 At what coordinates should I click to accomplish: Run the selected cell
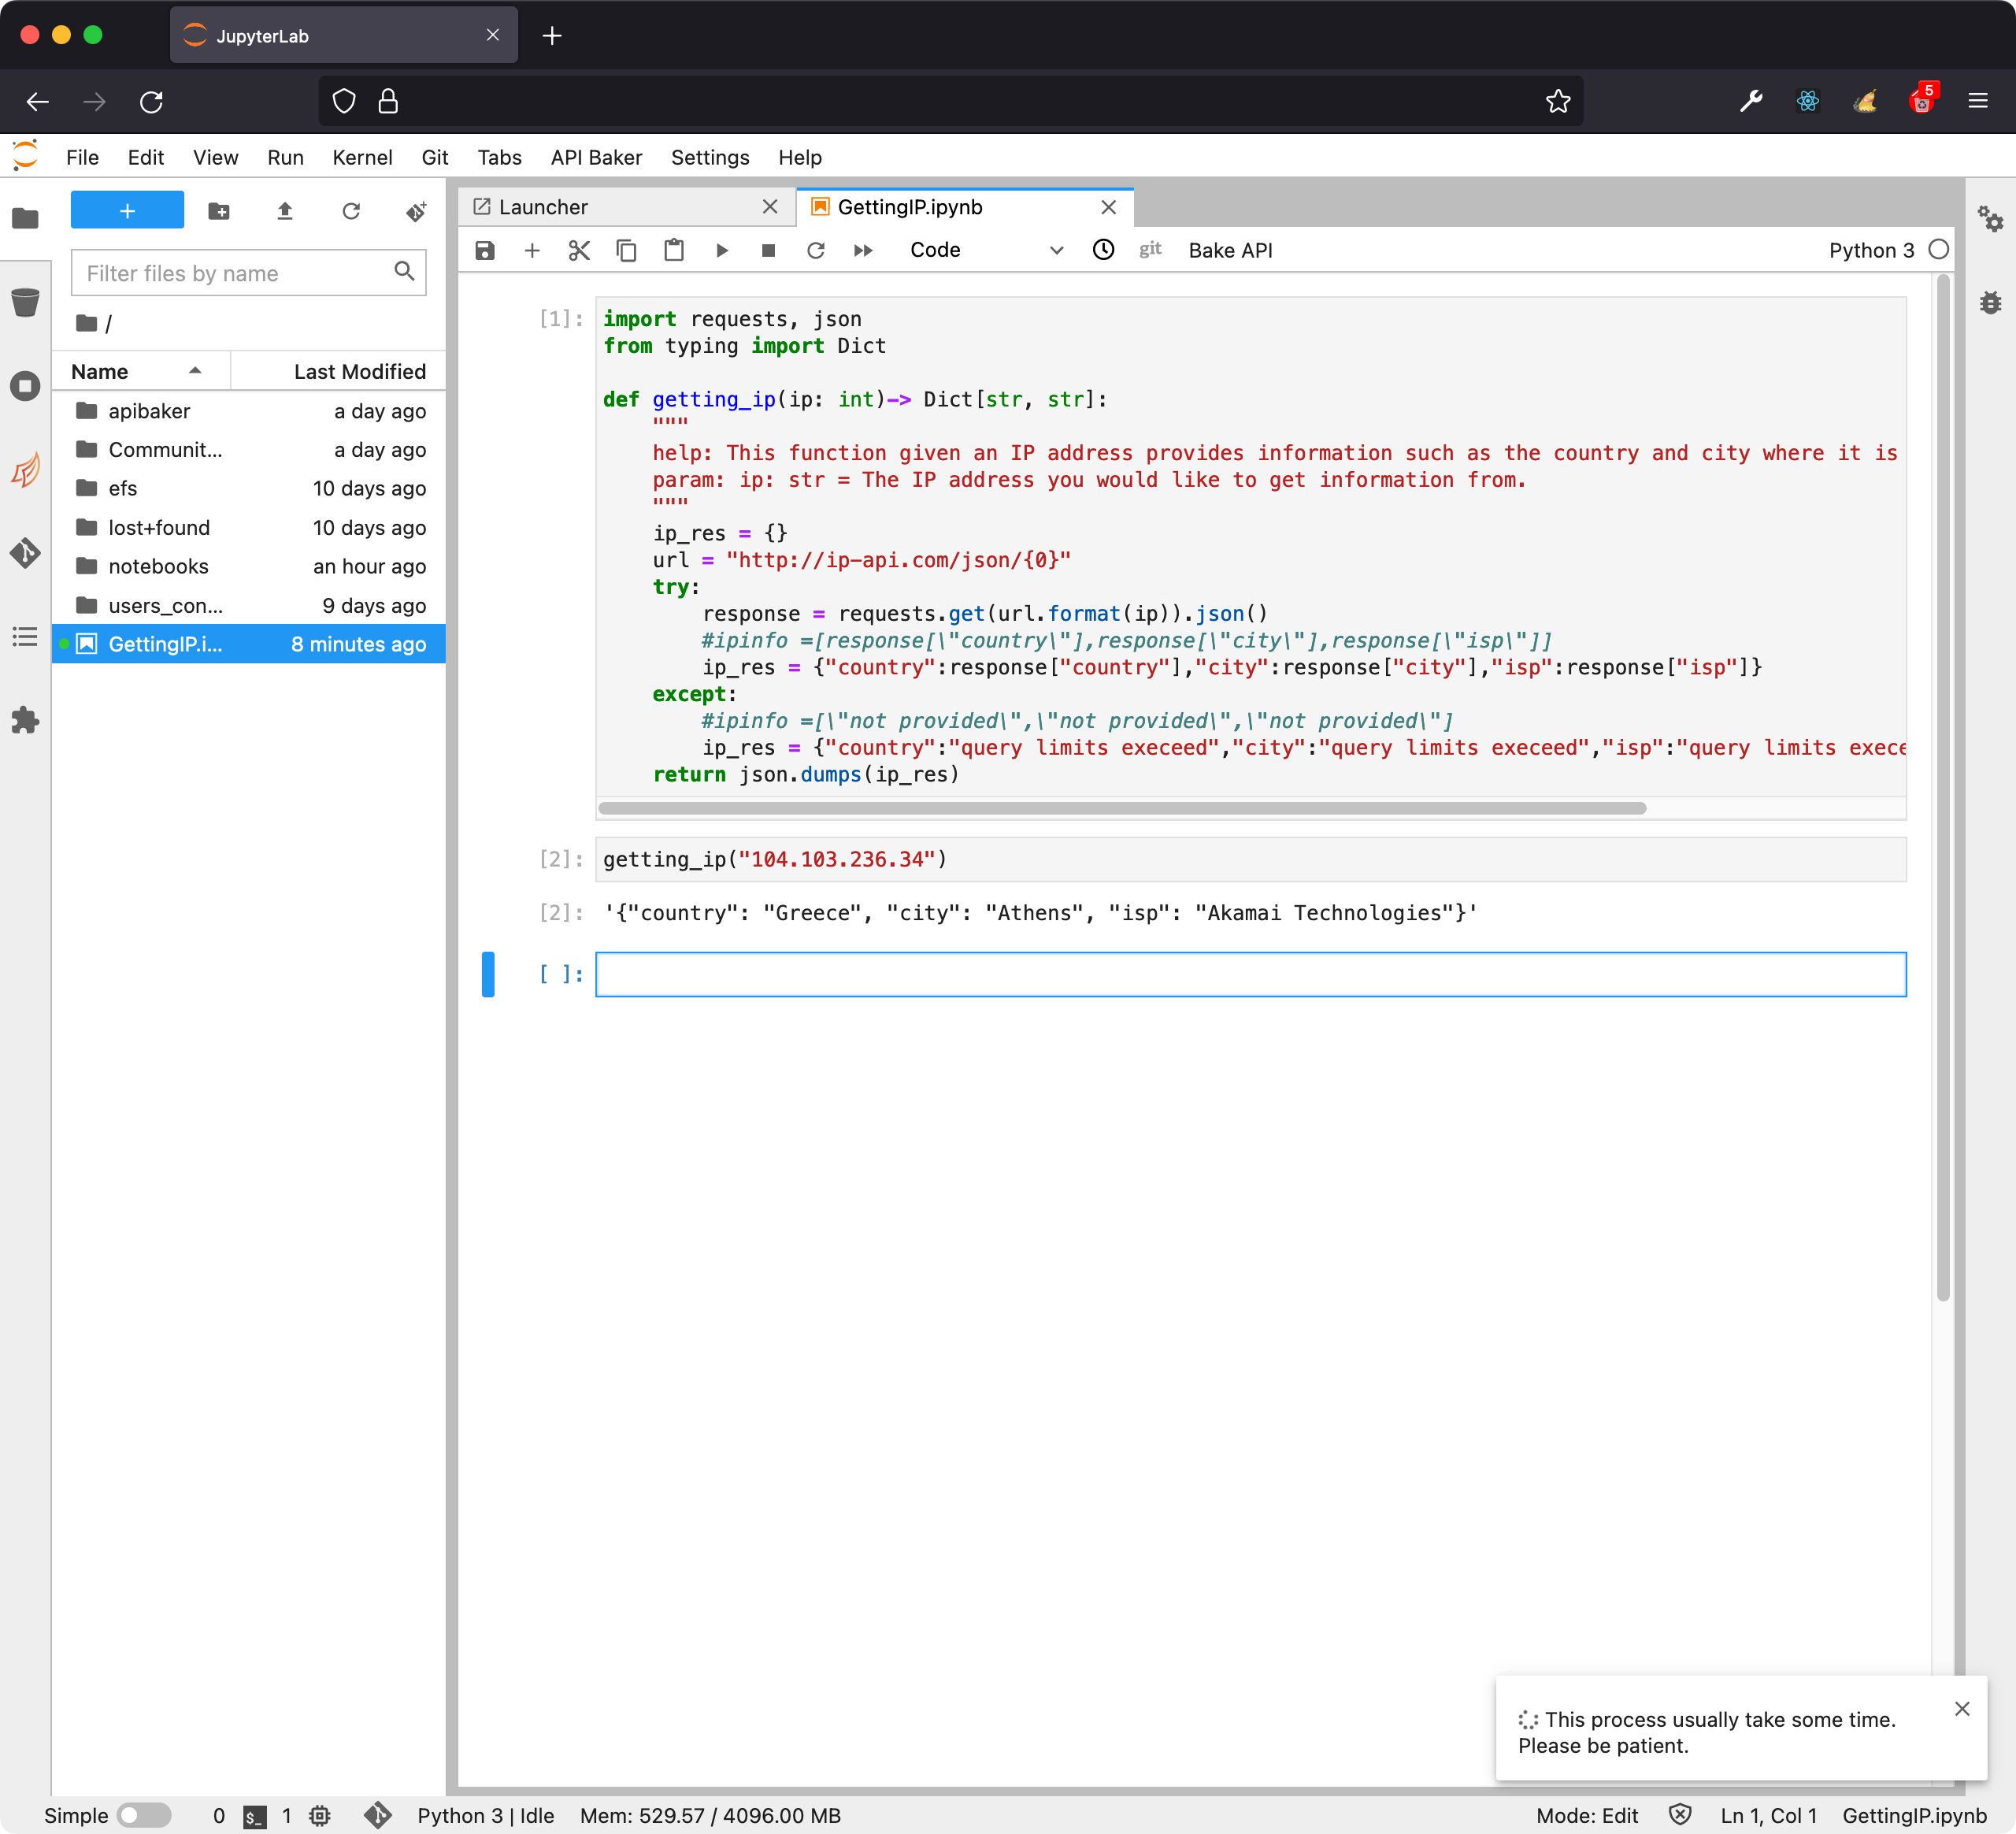pos(722,251)
